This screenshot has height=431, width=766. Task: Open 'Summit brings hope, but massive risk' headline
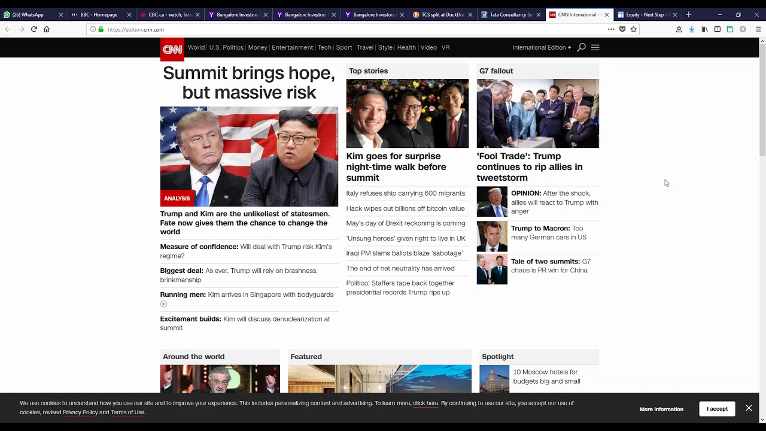click(249, 83)
